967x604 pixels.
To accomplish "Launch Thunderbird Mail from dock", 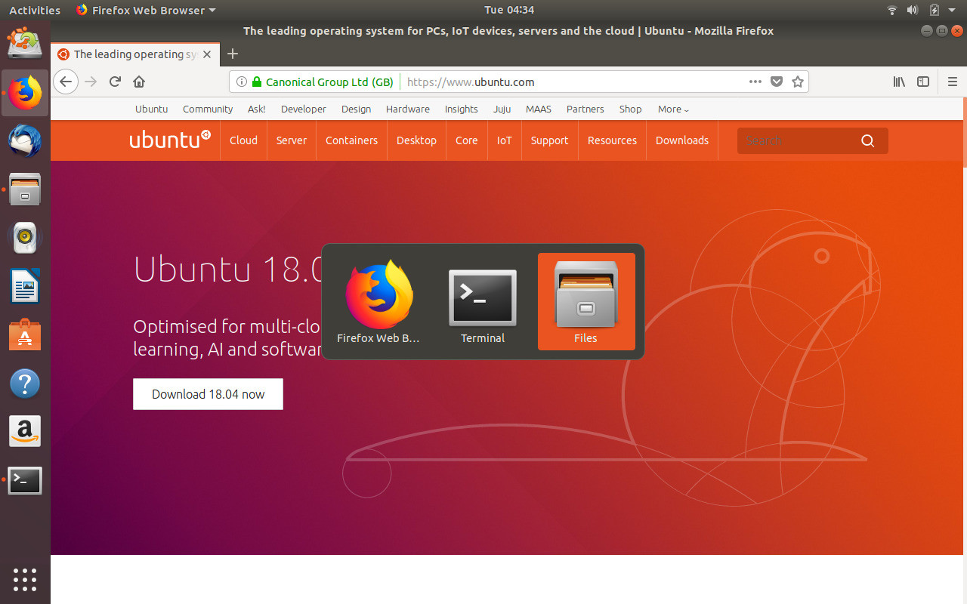I will (x=25, y=140).
